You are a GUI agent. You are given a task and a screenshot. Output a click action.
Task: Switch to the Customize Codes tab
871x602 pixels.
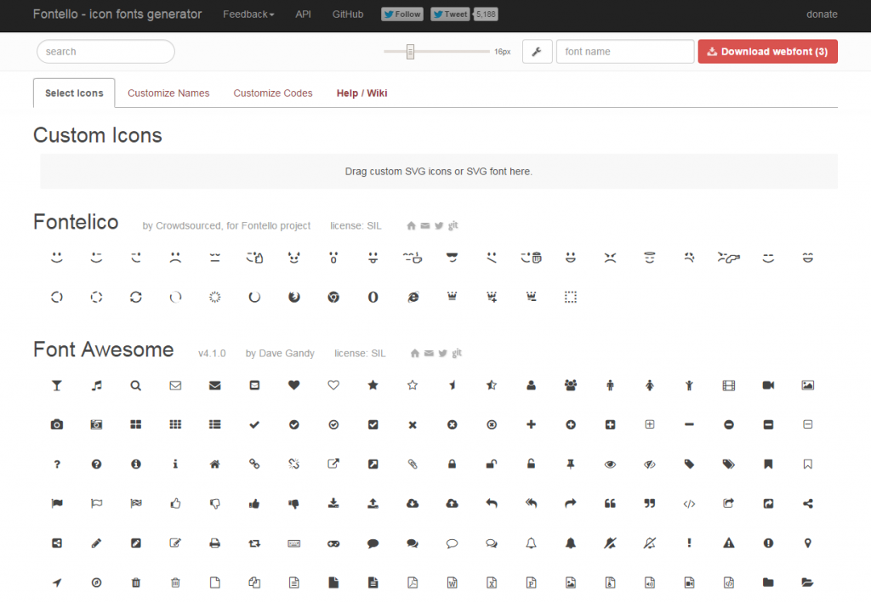coord(273,94)
